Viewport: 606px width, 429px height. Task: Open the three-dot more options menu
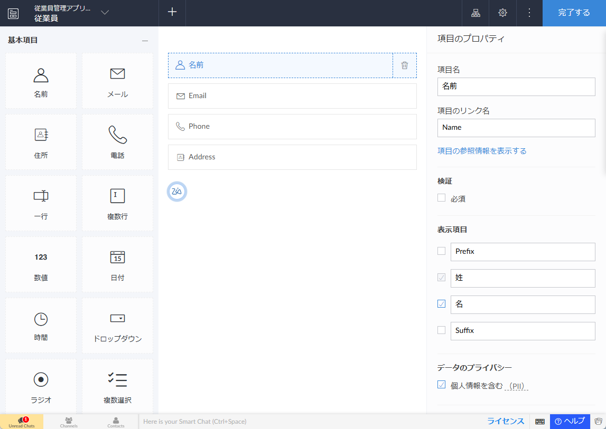(529, 13)
